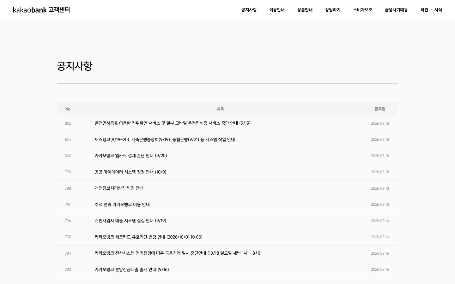Click date 2026.09.16 in row 794

click(x=380, y=253)
